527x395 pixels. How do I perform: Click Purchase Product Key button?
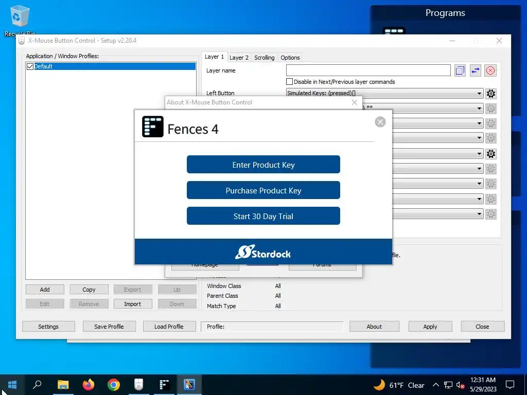263,190
